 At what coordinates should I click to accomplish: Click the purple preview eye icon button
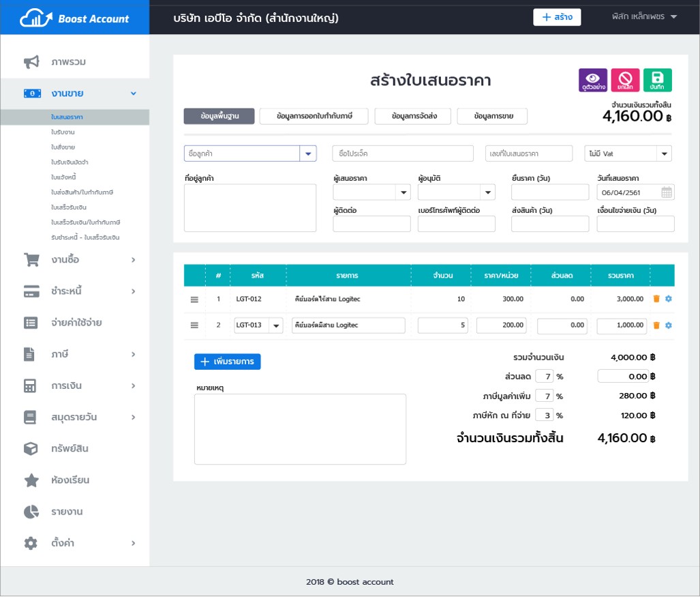pos(592,80)
